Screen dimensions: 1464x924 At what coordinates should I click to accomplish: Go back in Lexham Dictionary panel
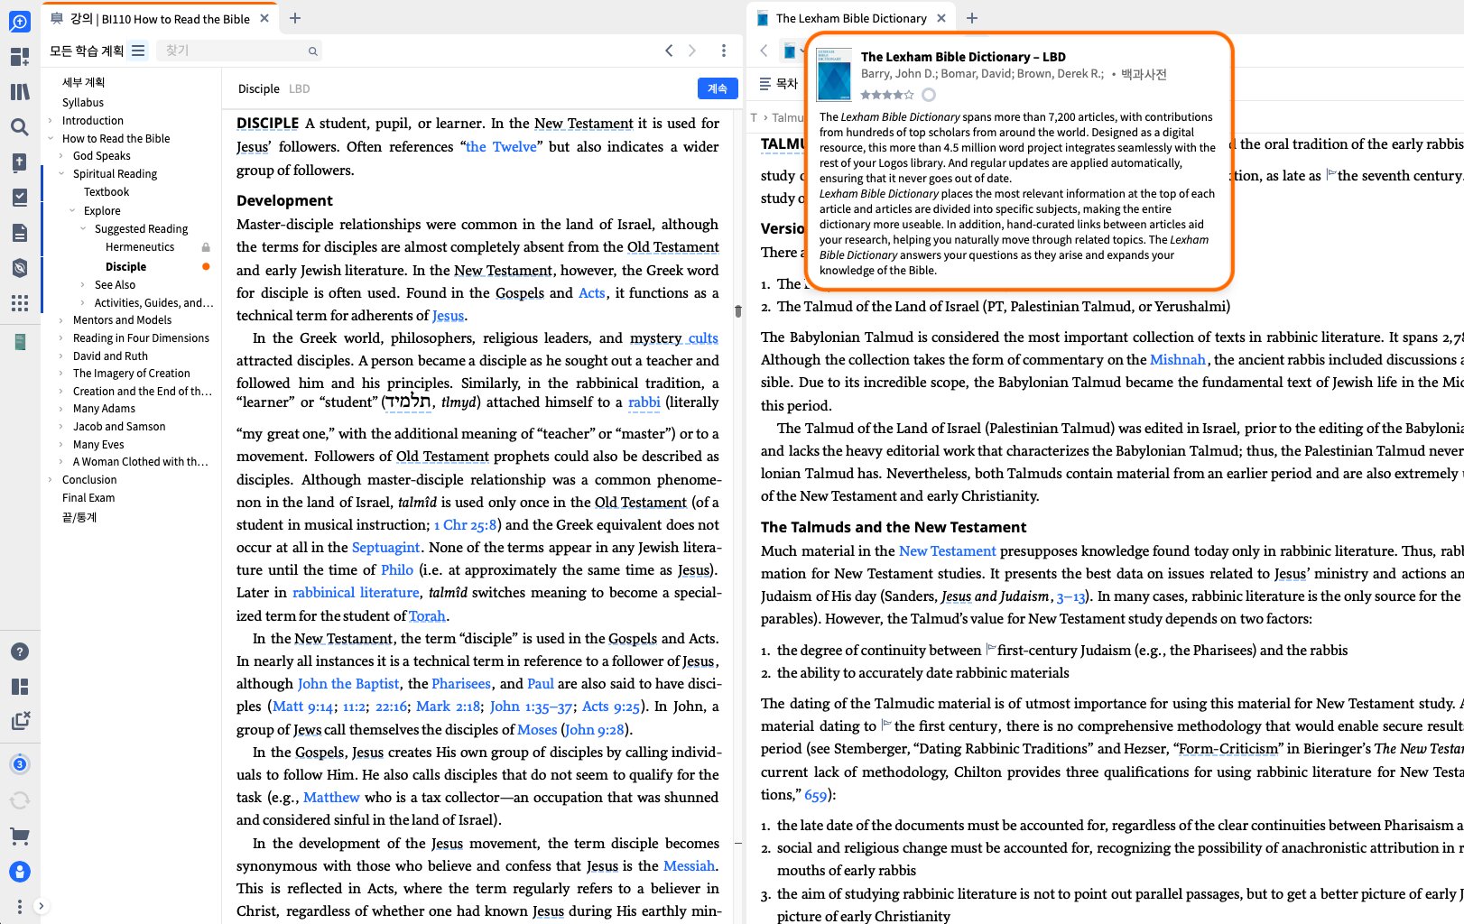[764, 51]
